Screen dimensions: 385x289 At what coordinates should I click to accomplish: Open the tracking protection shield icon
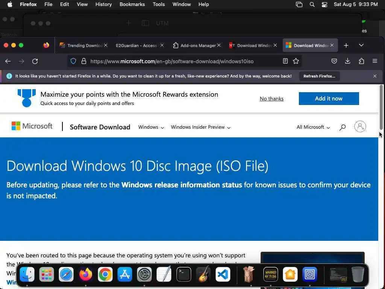point(73,61)
